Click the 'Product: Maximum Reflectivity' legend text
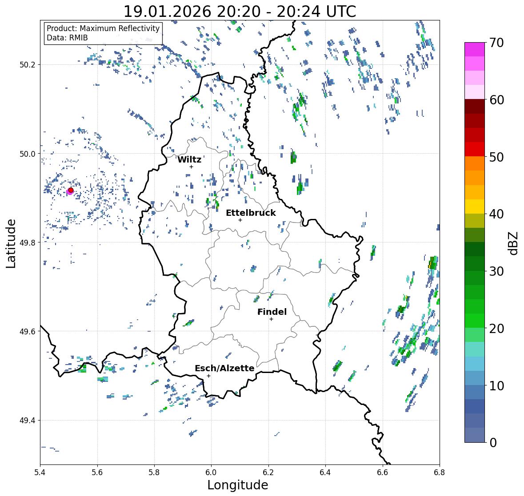 point(103,28)
